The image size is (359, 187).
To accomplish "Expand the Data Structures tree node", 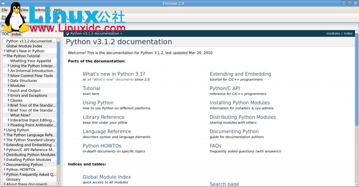I will [9, 81].
